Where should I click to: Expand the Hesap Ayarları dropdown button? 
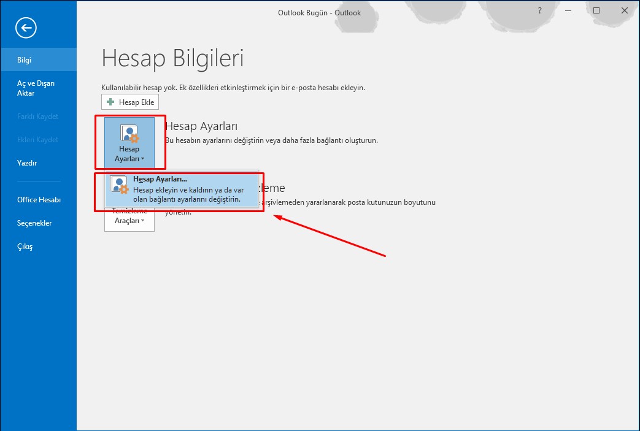coord(129,142)
